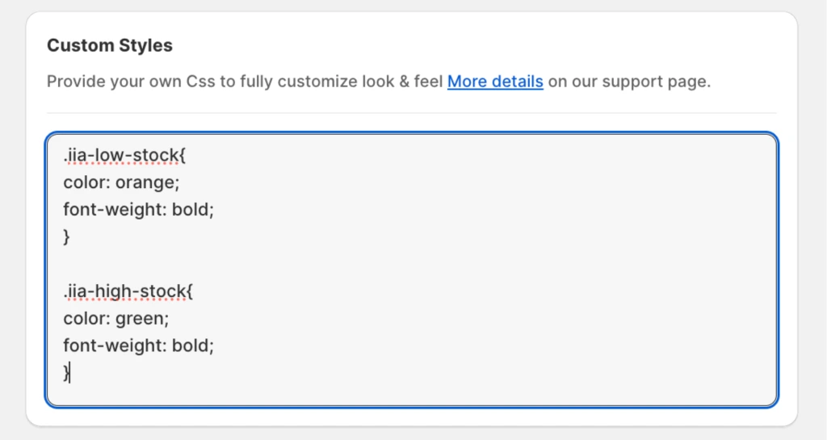The image size is (827, 440).
Task: Open the More details support link
Action: pos(495,82)
